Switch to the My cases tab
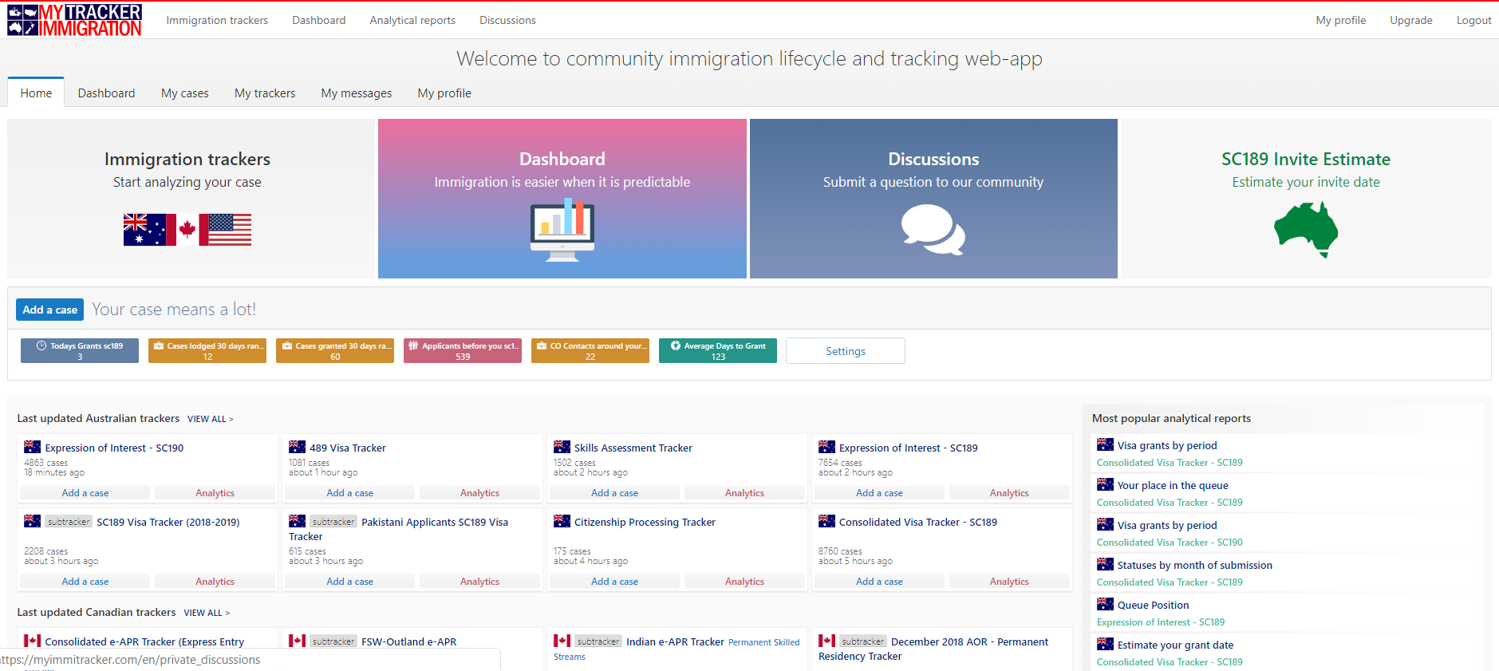 tap(184, 93)
